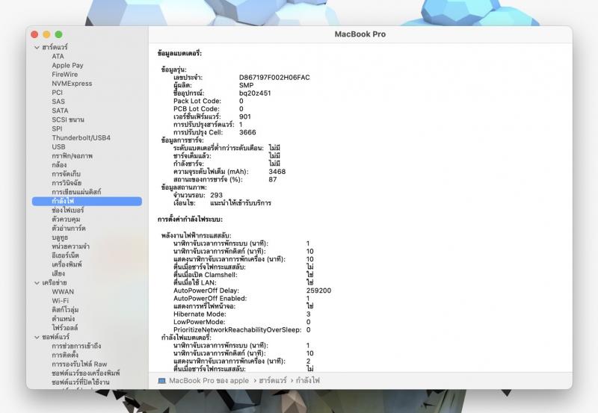The height and width of the screenshot is (413, 598).
Task: Open the NVMExpress hardware entry
Action: pos(72,84)
